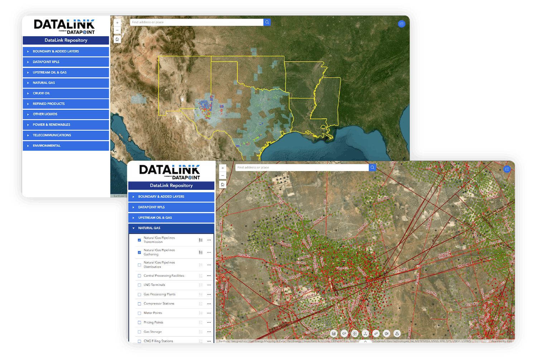This screenshot has height=363, width=537.
Task: Check the Pricing Points layer
Action: pyautogui.click(x=139, y=323)
